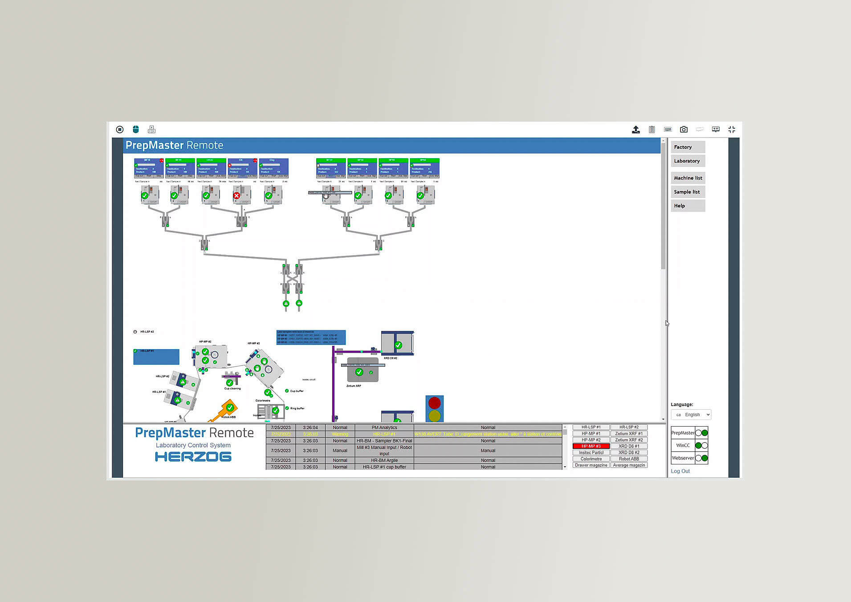Select the red HP-MP #3 machine button
The height and width of the screenshot is (602, 851).
point(591,446)
